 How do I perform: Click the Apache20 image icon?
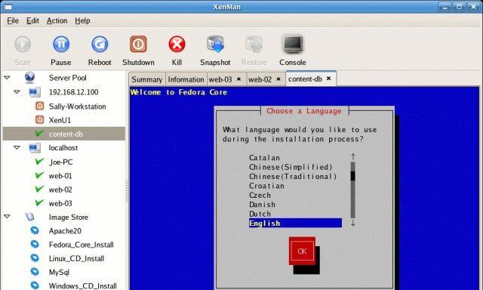tap(35, 230)
